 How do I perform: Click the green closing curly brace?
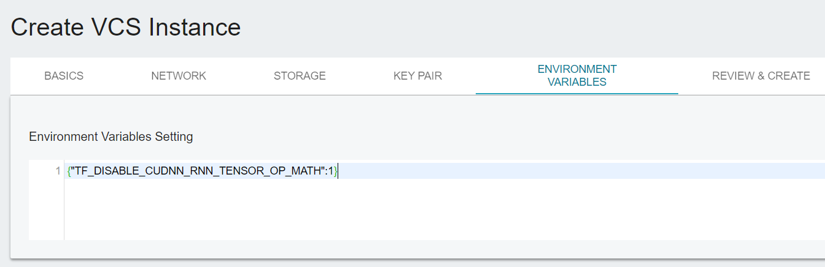336,171
